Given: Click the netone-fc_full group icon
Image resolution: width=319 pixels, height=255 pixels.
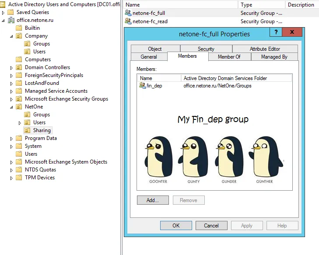Looking at the screenshot, I should coord(128,13).
